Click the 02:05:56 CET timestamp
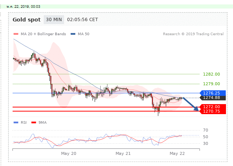 (83, 20)
